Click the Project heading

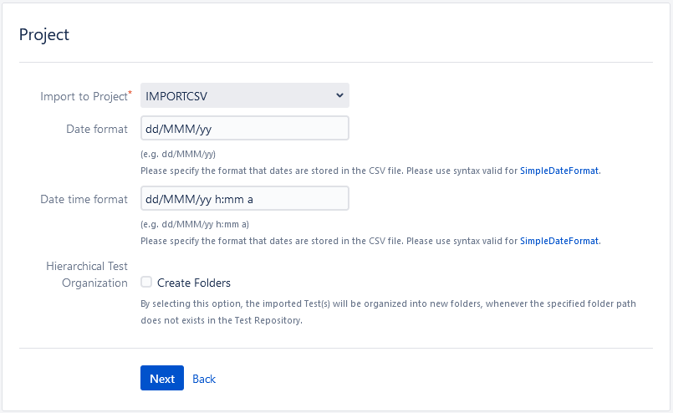click(43, 35)
